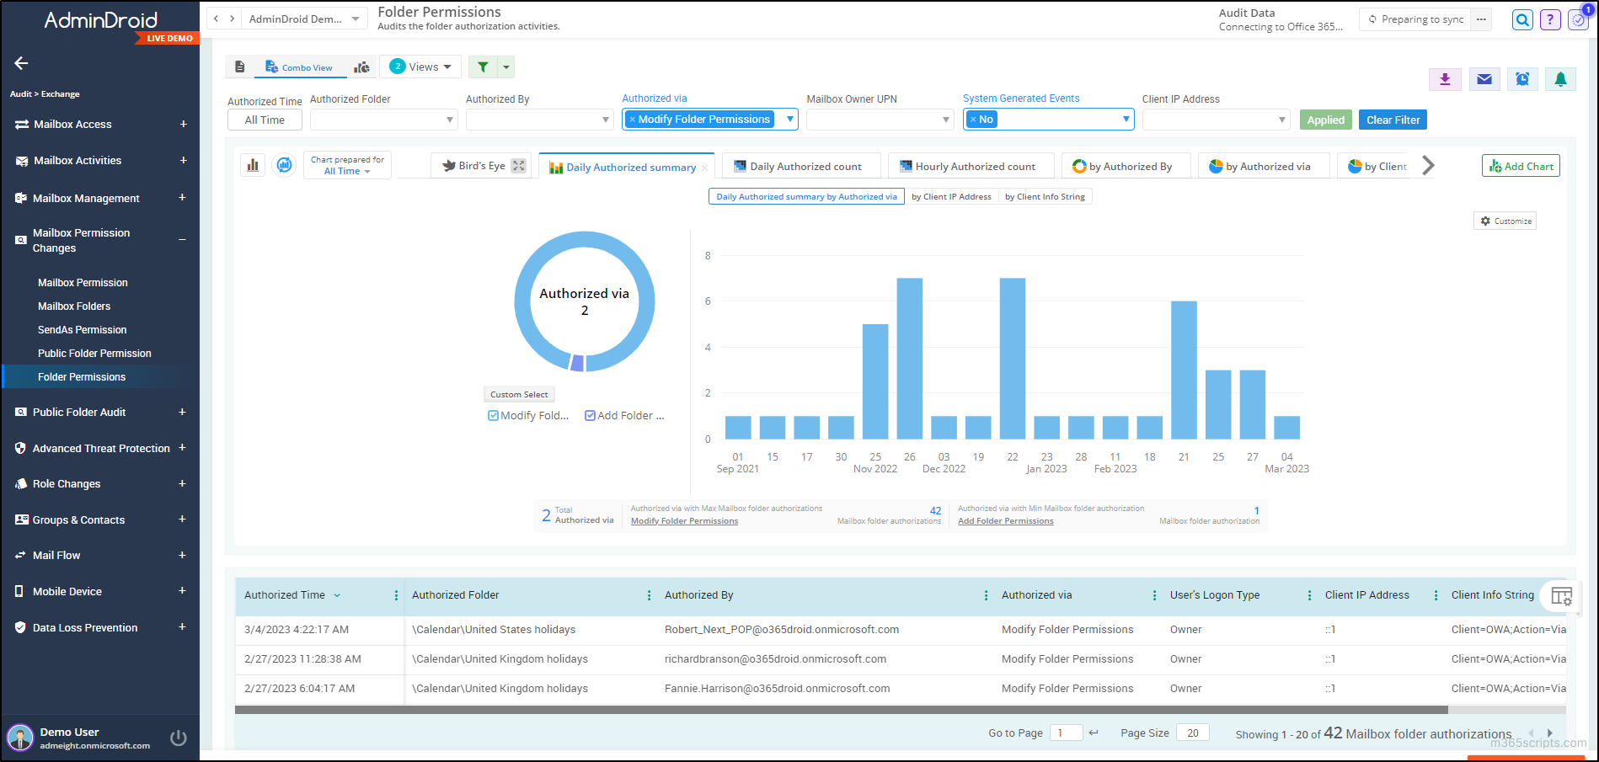Open the schedule alarm clock icon
The width and height of the screenshot is (1599, 762).
1522,79
